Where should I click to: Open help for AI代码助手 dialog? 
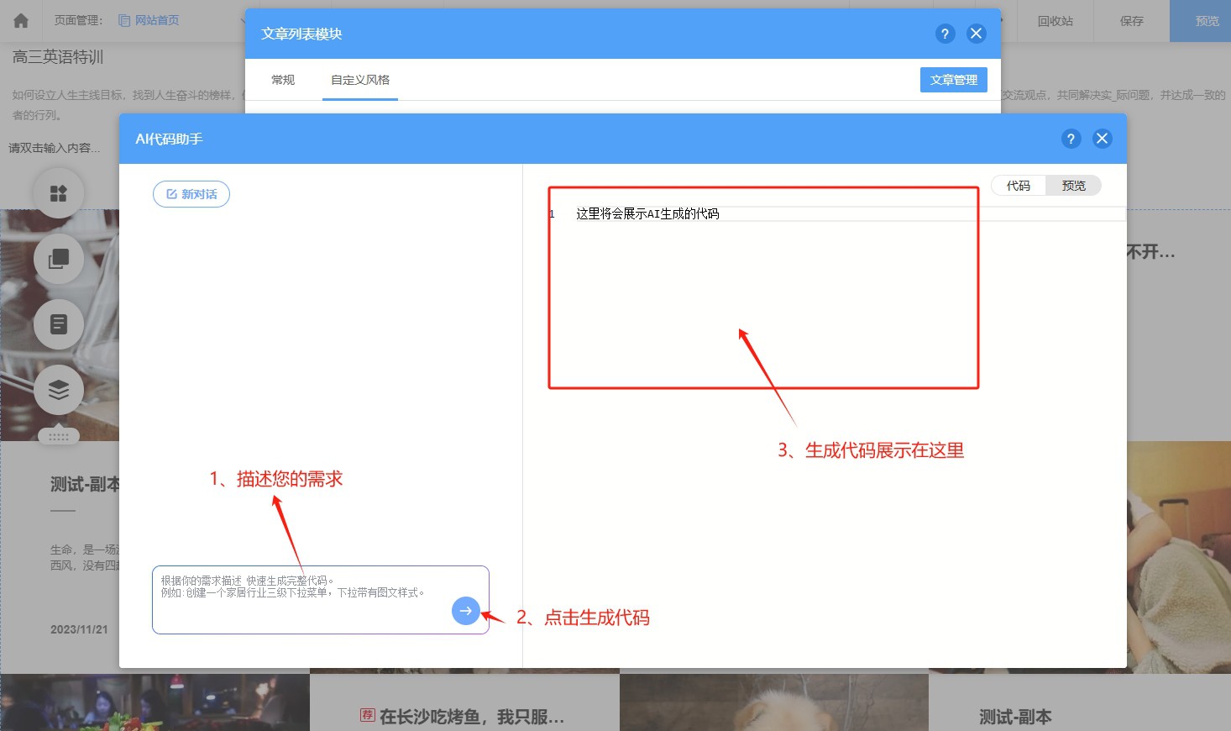pyautogui.click(x=1071, y=139)
